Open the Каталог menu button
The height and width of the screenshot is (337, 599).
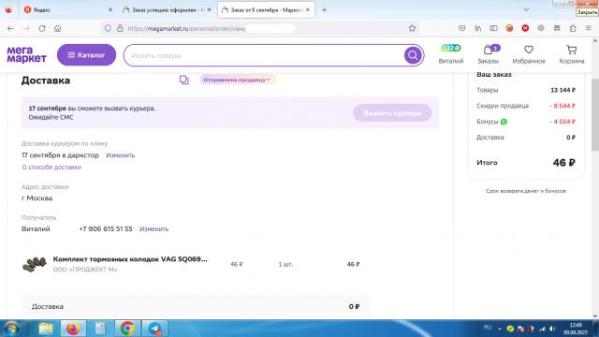(x=86, y=55)
